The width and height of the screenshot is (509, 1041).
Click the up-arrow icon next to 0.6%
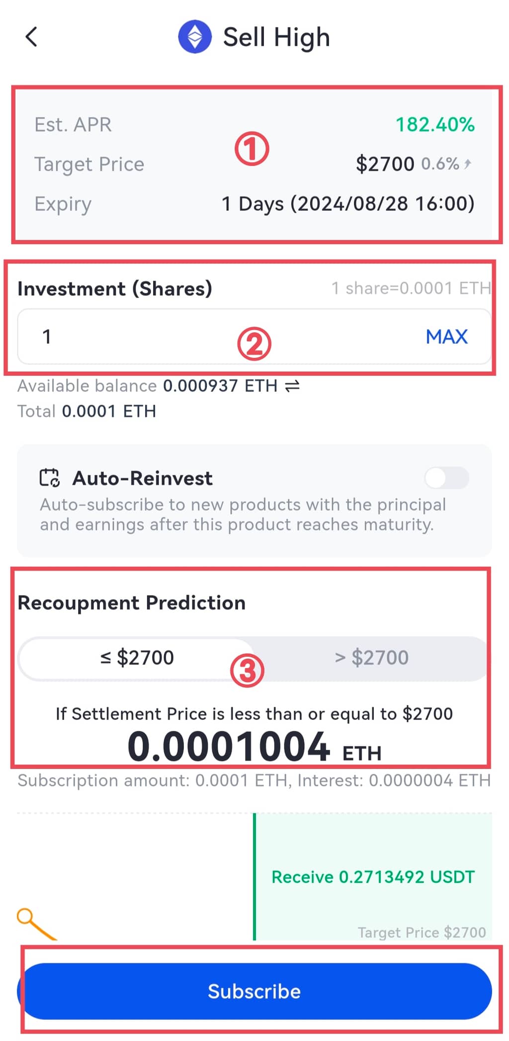tap(467, 164)
